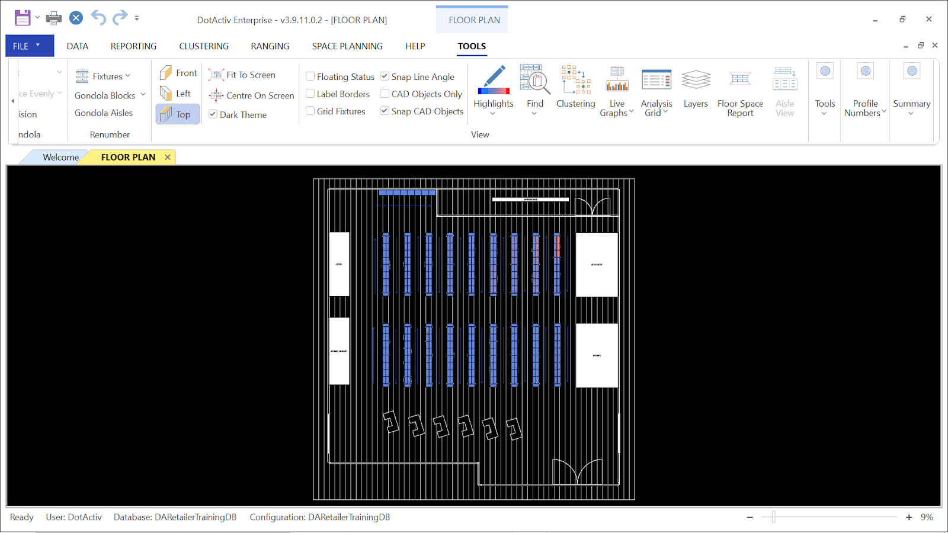Switch to the SPACE PLANNING ribbon tab
This screenshot has height=533, width=948.
[x=347, y=46]
